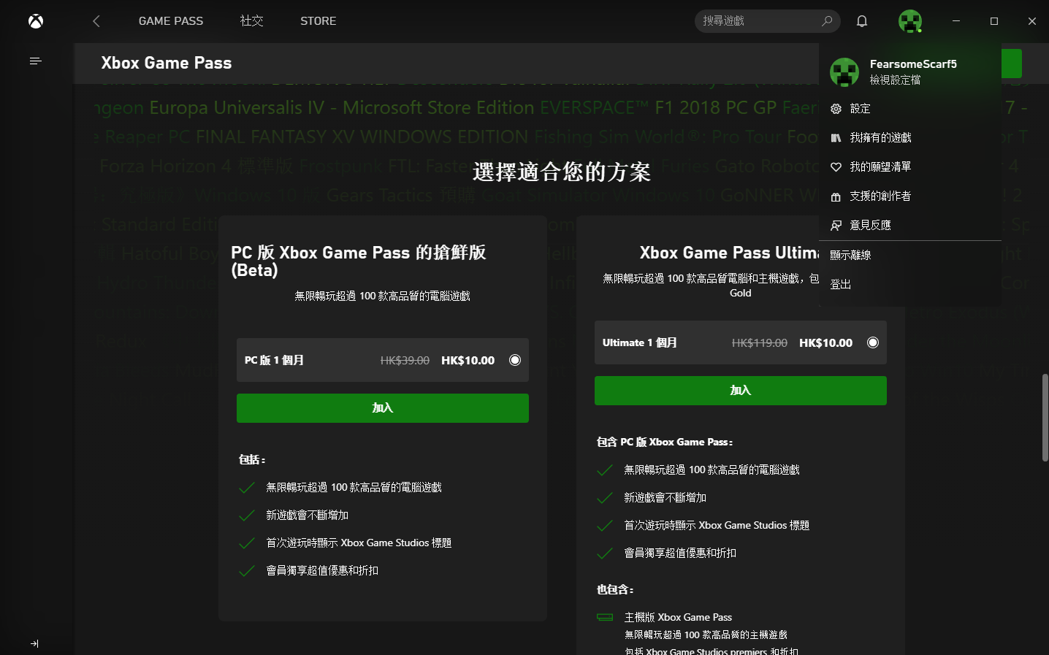Open 我的願望清單 menu item
The height and width of the screenshot is (655, 1049).
(x=909, y=167)
